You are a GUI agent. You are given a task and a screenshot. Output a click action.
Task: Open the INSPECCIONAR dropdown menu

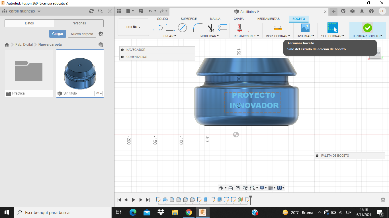point(278,36)
